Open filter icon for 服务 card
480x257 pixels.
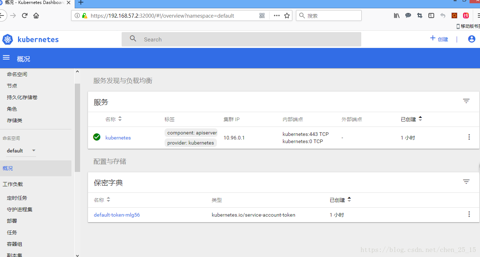pyautogui.click(x=466, y=101)
